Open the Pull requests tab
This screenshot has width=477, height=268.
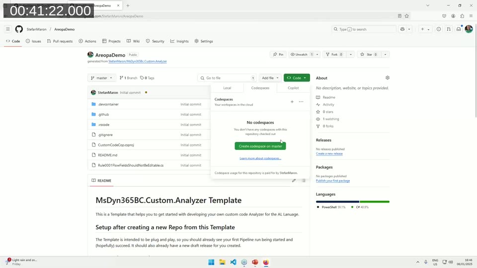pyautogui.click(x=60, y=41)
